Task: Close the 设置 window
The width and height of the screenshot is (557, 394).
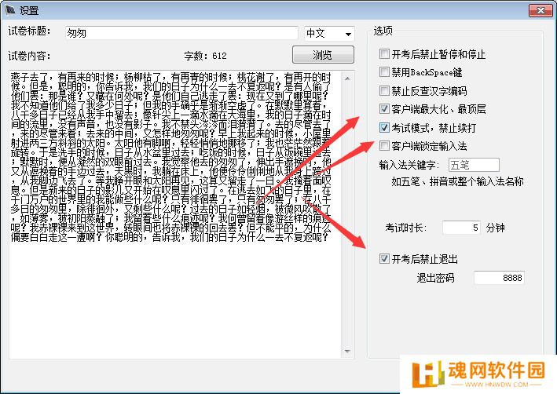Action: point(541,11)
